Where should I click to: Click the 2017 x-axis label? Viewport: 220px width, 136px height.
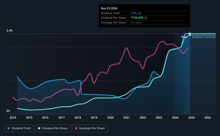[62, 118]
